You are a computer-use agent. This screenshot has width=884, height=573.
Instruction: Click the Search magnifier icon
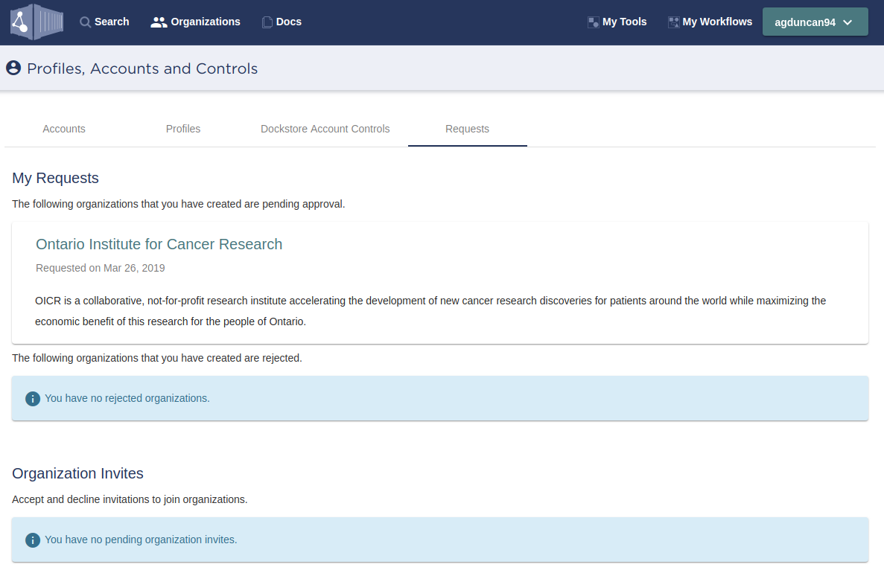tap(84, 22)
